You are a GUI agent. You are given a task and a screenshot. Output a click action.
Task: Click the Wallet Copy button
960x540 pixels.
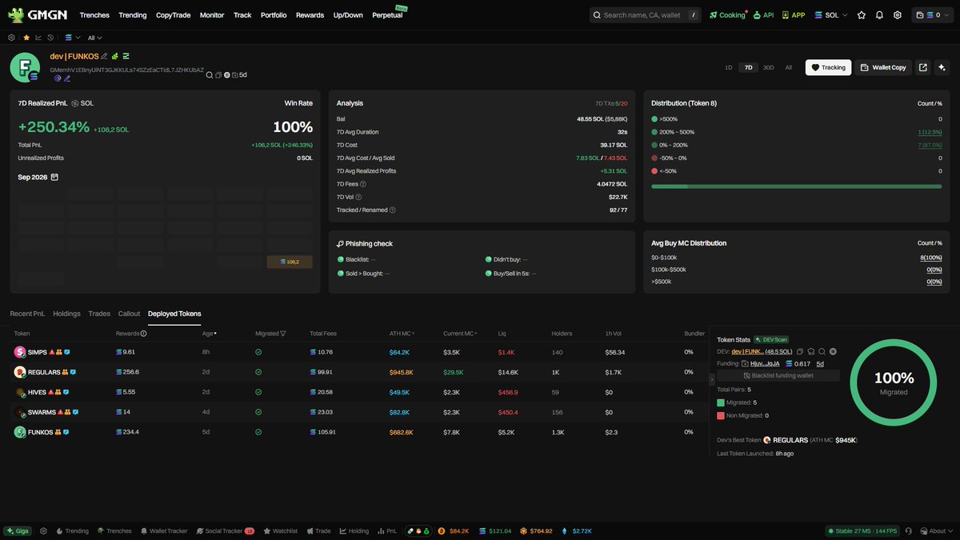(882, 67)
